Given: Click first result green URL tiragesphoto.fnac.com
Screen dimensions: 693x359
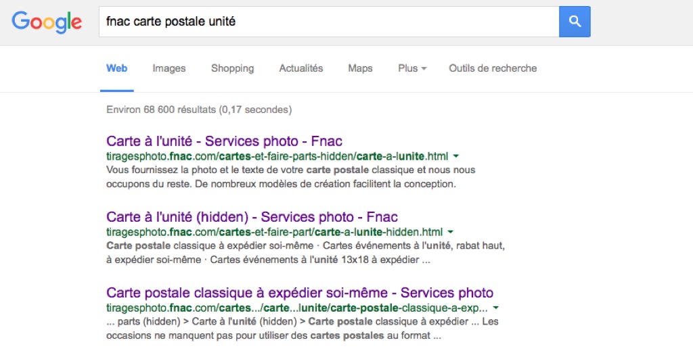Looking at the screenshot, I should (277, 156).
